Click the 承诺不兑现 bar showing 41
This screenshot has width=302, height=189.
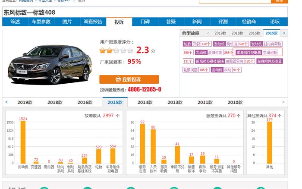tap(177, 155)
